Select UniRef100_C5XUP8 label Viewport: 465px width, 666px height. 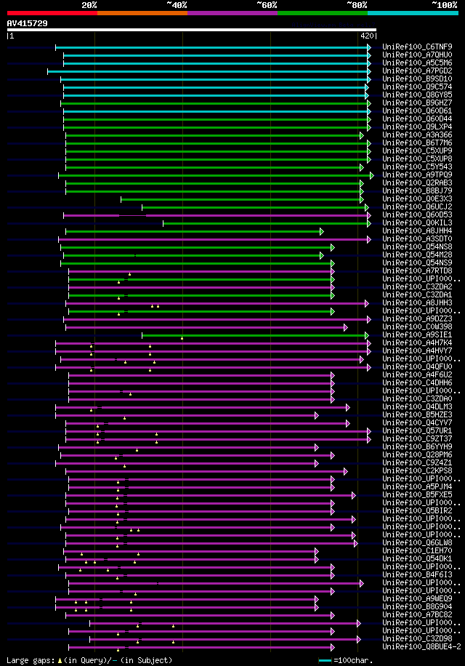point(418,159)
